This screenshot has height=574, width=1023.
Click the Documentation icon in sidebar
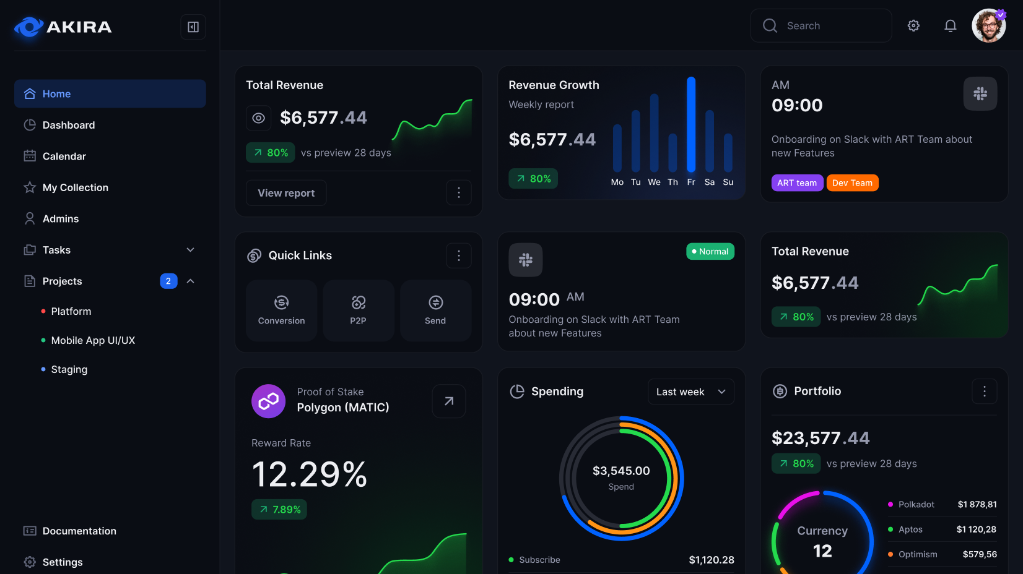(30, 531)
